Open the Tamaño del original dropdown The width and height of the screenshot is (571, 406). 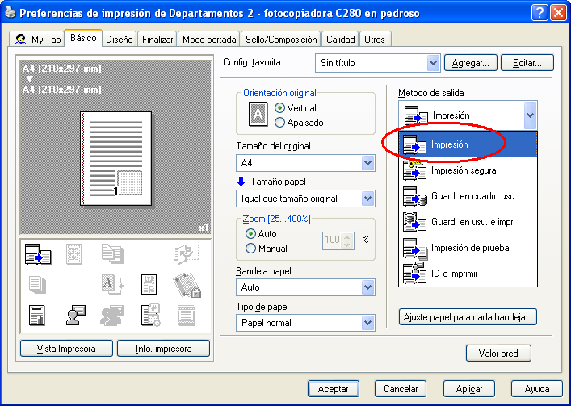368,163
